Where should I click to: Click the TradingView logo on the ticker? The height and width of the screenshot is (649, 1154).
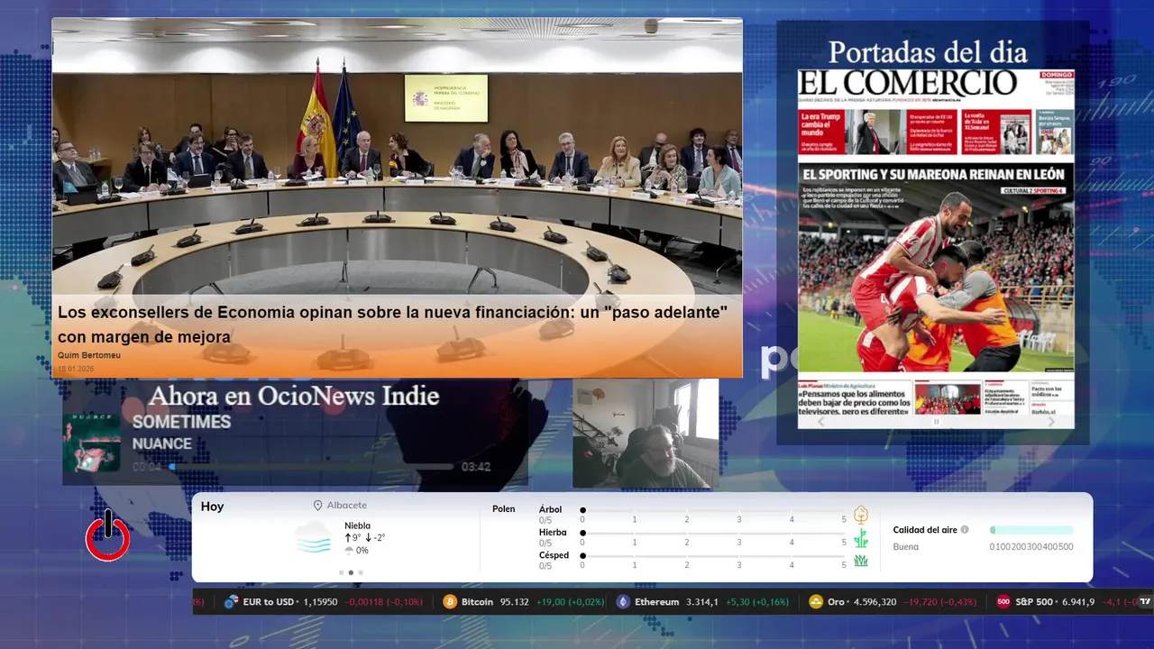click(x=1145, y=602)
